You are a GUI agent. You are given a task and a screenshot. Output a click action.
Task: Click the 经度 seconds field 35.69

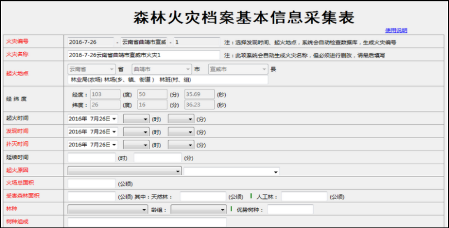199,94
